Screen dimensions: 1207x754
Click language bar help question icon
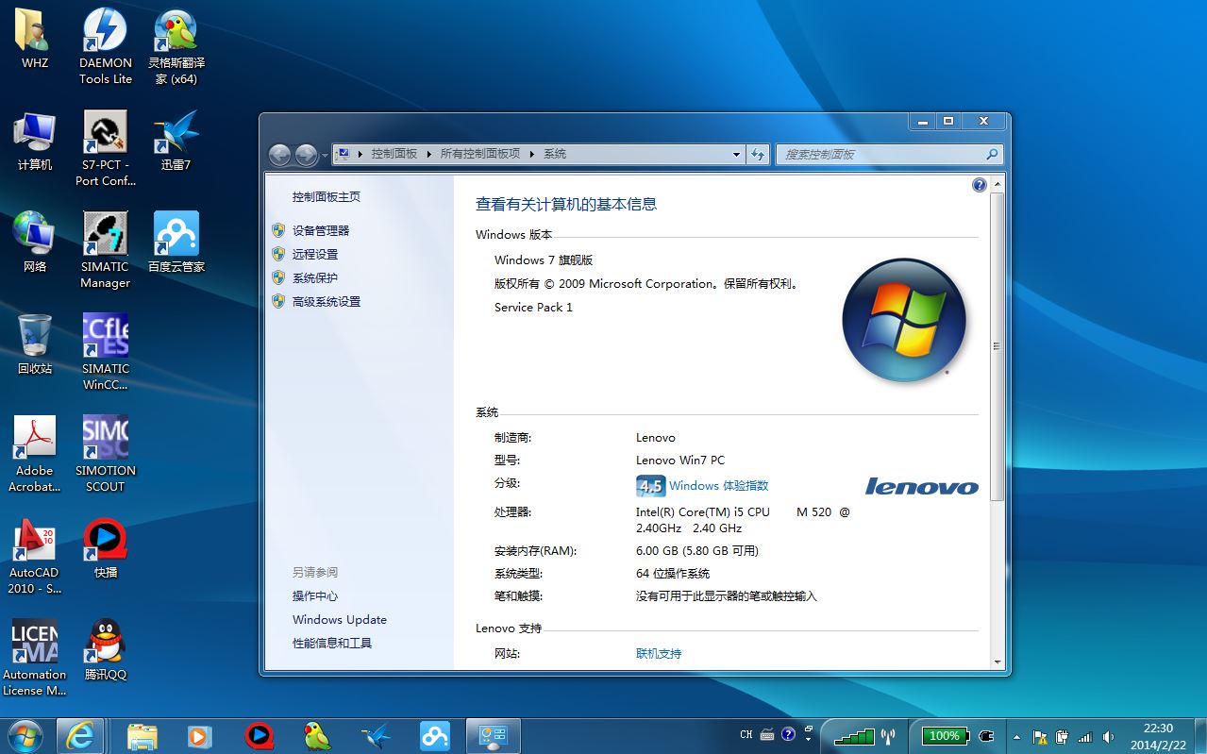[x=789, y=735]
